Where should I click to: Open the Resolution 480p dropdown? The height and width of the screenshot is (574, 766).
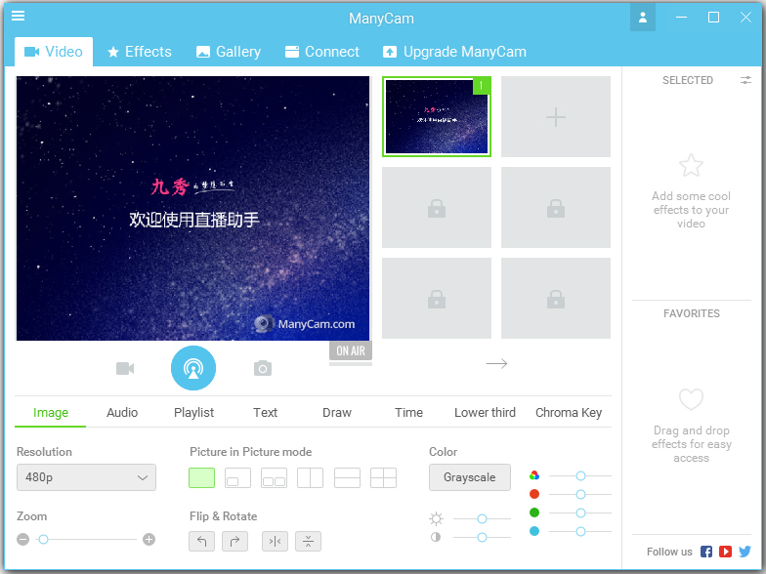coord(86,477)
